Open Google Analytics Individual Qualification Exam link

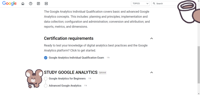(76, 58)
